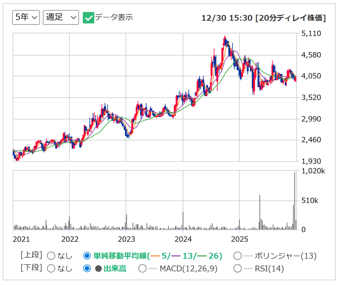
Task: Toggle the green データ表示 checkbox
Action: [88, 18]
